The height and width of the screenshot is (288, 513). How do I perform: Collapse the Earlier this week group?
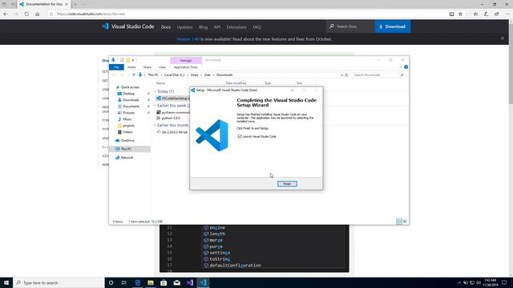[155, 106]
